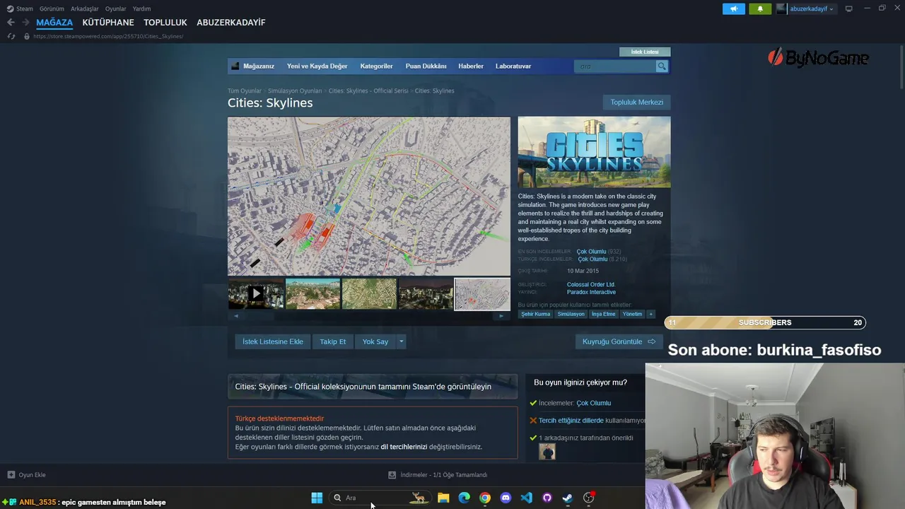The image size is (905, 509).
Task: Click the plus button to add tag
Action: click(650, 314)
